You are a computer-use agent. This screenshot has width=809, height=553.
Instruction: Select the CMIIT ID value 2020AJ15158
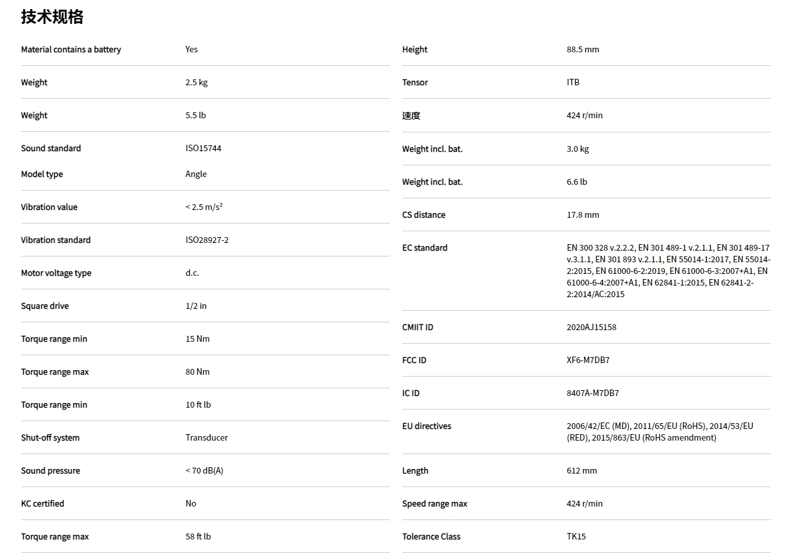click(591, 328)
